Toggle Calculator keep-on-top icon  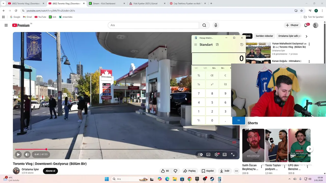(x=217, y=44)
